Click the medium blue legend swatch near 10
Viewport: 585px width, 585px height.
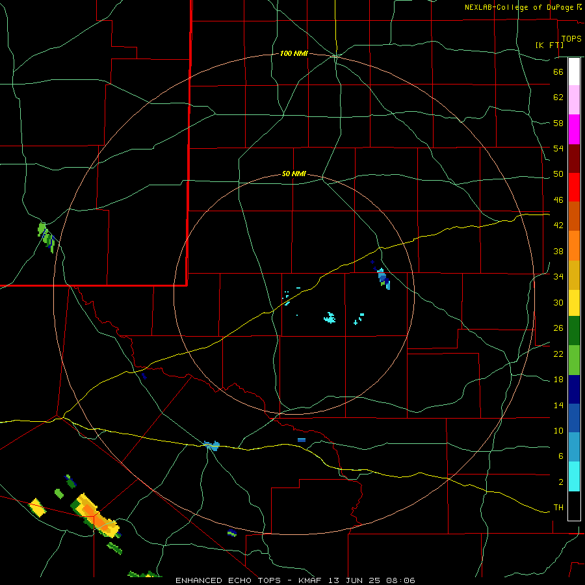point(574,418)
